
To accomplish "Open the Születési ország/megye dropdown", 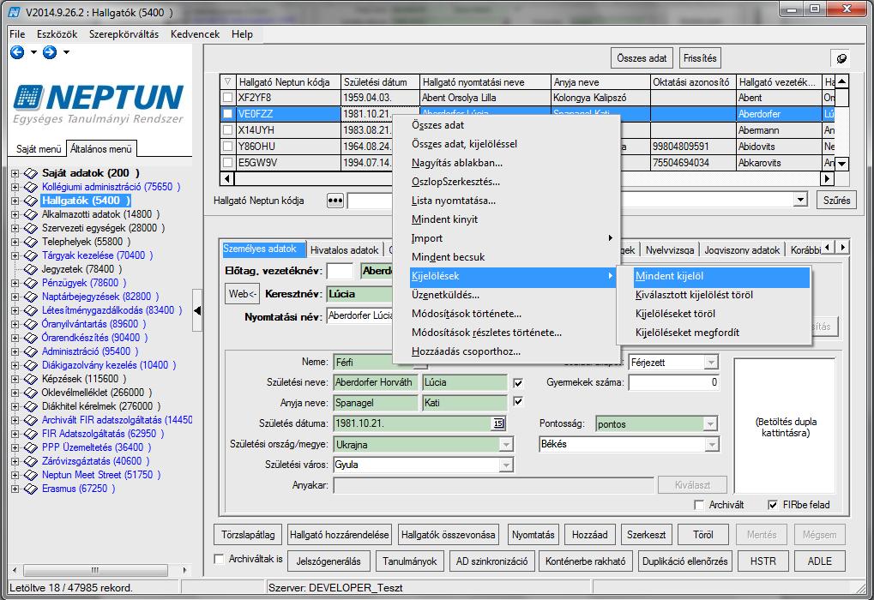I will click(x=505, y=445).
